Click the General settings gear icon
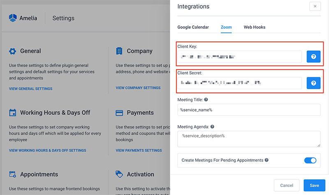 coord(13,51)
